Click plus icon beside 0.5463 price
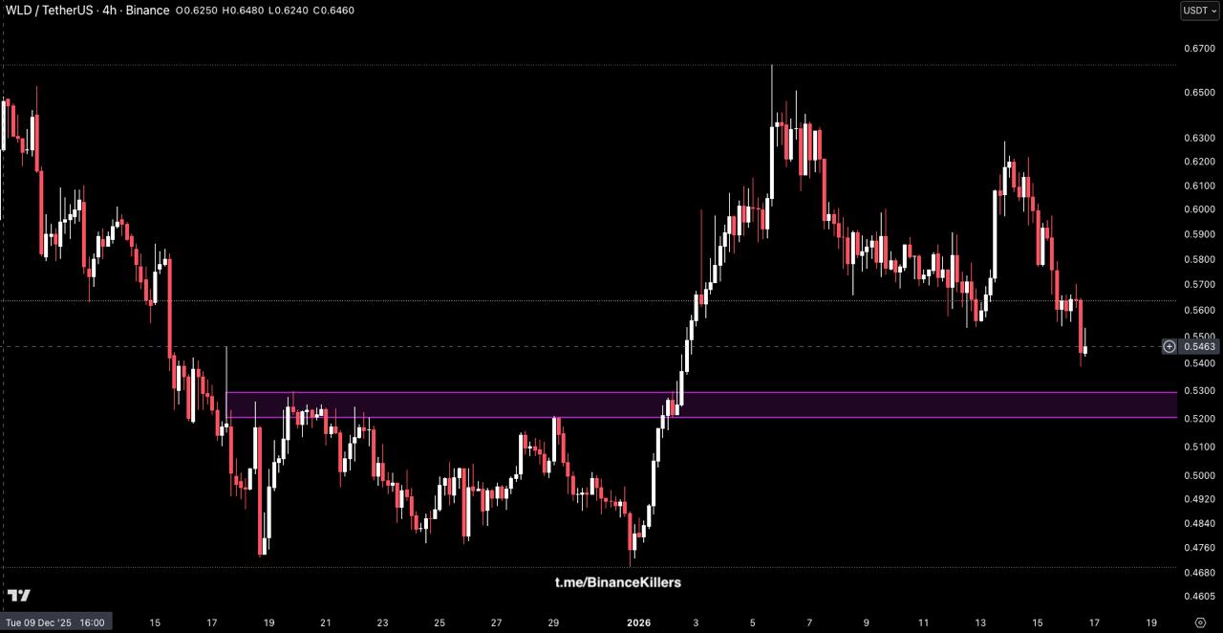This screenshot has height=633, width=1223. (x=1169, y=346)
